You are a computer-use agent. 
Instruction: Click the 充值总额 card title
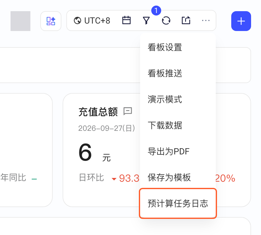point(98,112)
